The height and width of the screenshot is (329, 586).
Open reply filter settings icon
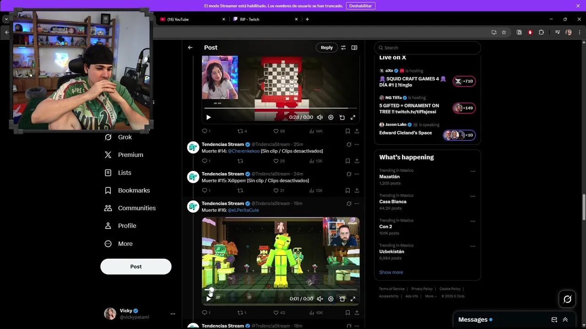pos(343,48)
